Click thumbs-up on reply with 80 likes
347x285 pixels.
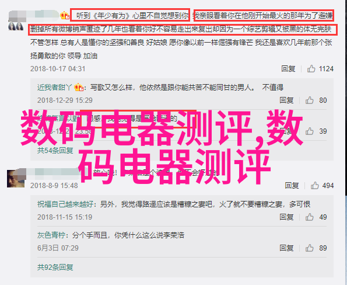[x=309, y=100]
